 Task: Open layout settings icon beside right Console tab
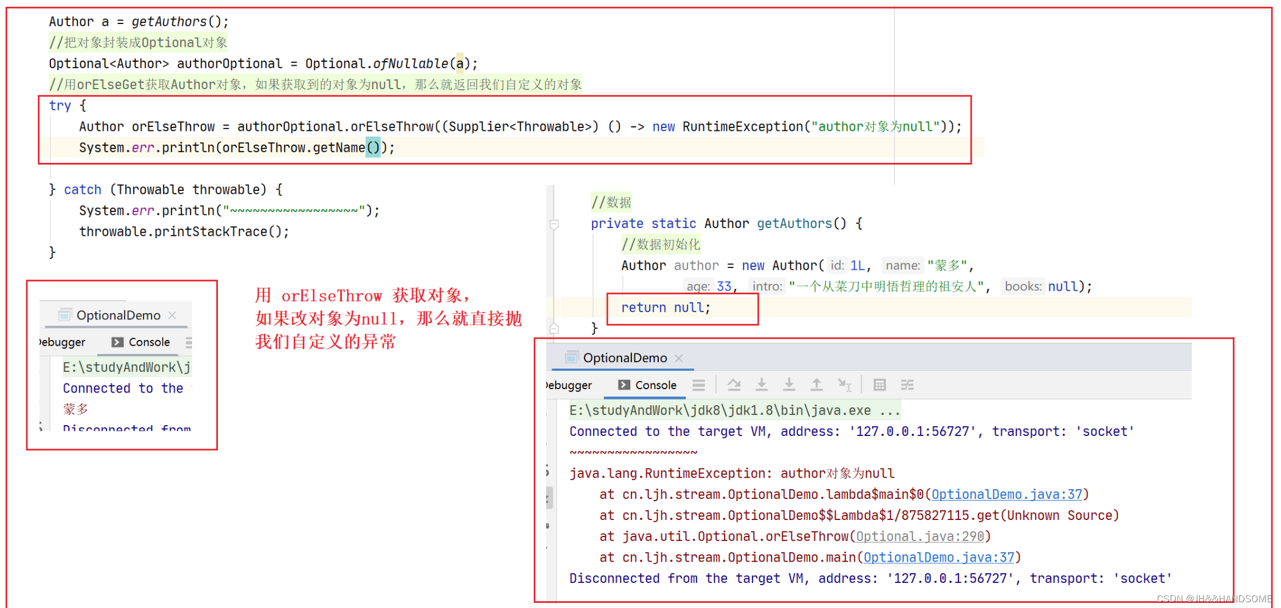[698, 385]
